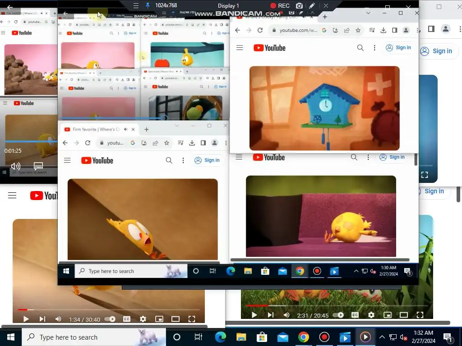Click back arrow at remote session top left

pos(10,7)
